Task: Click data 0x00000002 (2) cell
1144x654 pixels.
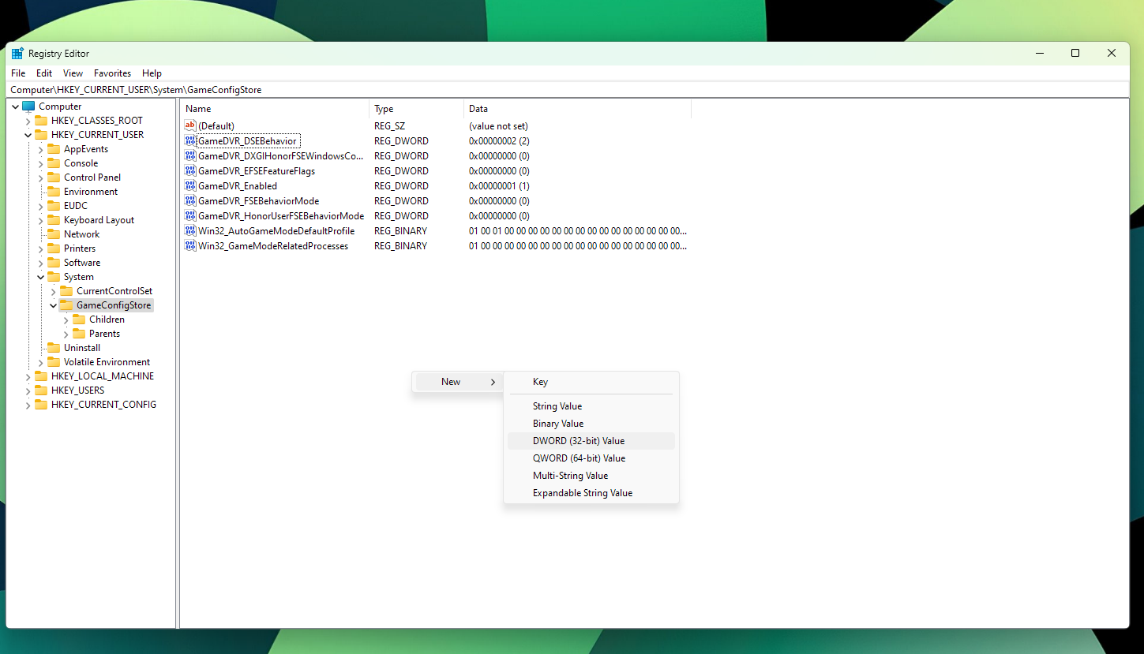Action: pyautogui.click(x=499, y=141)
